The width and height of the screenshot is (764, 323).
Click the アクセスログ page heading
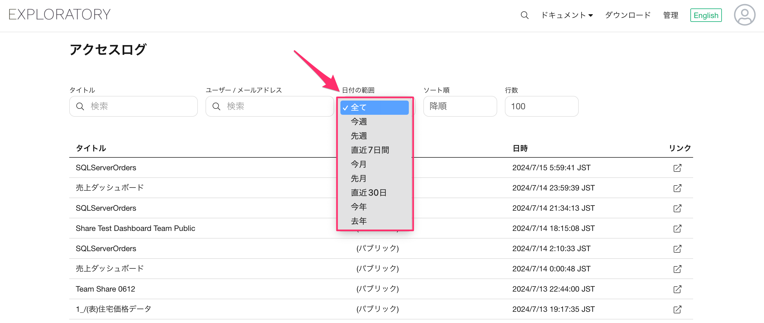click(108, 49)
